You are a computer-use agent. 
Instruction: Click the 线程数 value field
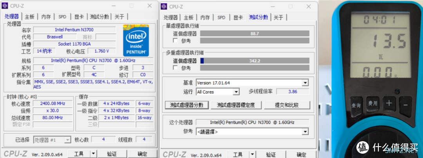pyautogui.click(x=144, y=140)
